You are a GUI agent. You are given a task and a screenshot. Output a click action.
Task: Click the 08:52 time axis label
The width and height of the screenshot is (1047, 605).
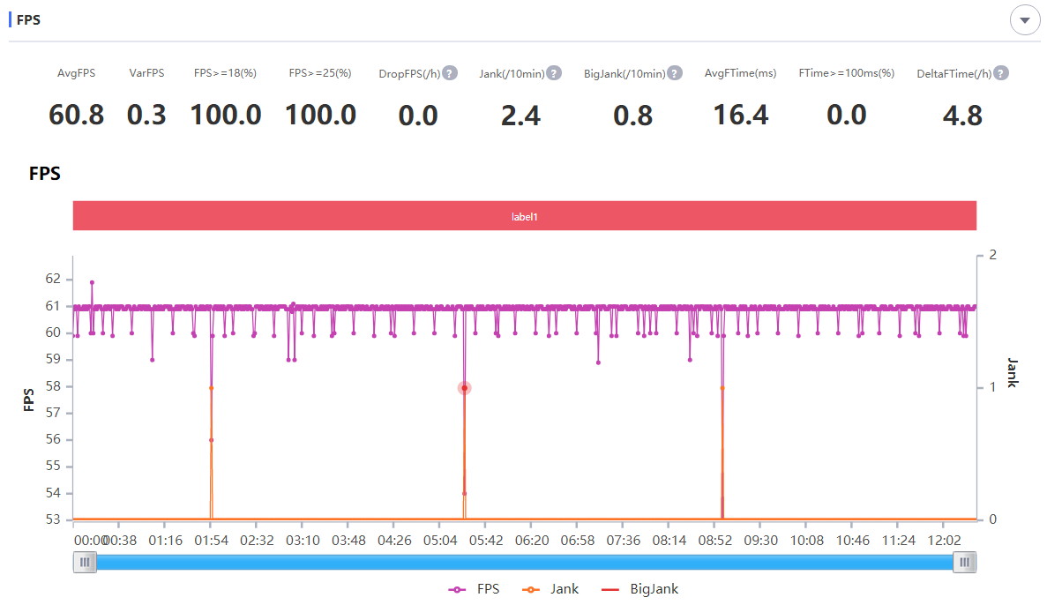pyautogui.click(x=715, y=541)
